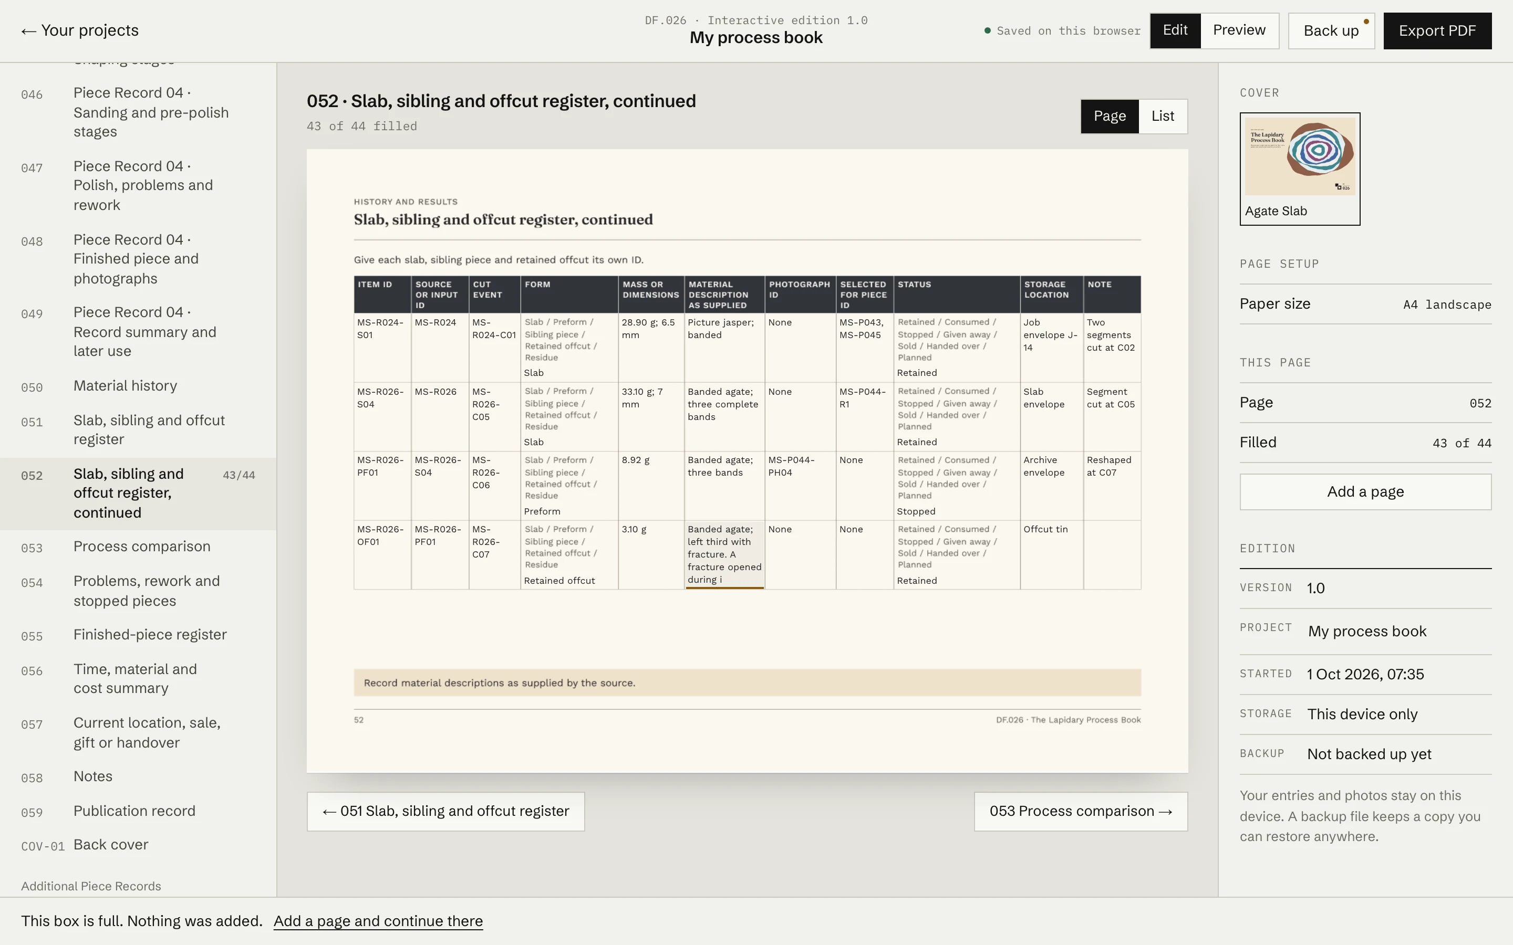This screenshot has width=1513, height=945.
Task: Select the Page view toggle
Action: (x=1110, y=116)
